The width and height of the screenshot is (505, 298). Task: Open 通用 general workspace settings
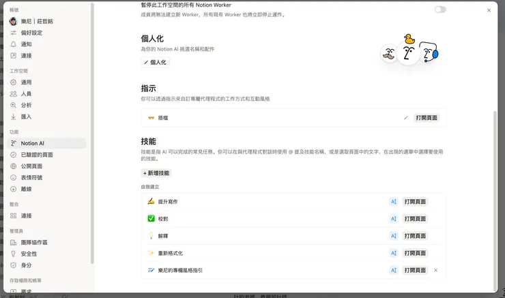coord(46,83)
